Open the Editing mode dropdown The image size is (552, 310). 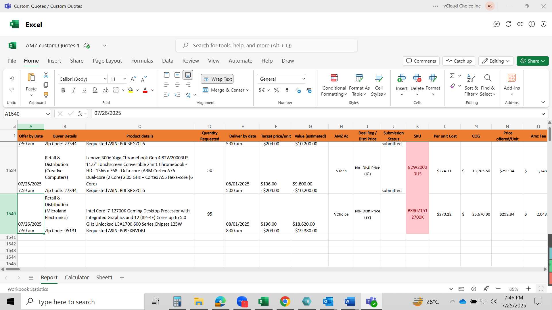click(x=496, y=61)
